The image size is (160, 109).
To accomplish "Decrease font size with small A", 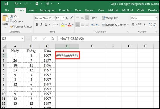I will [x=72, y=18].
